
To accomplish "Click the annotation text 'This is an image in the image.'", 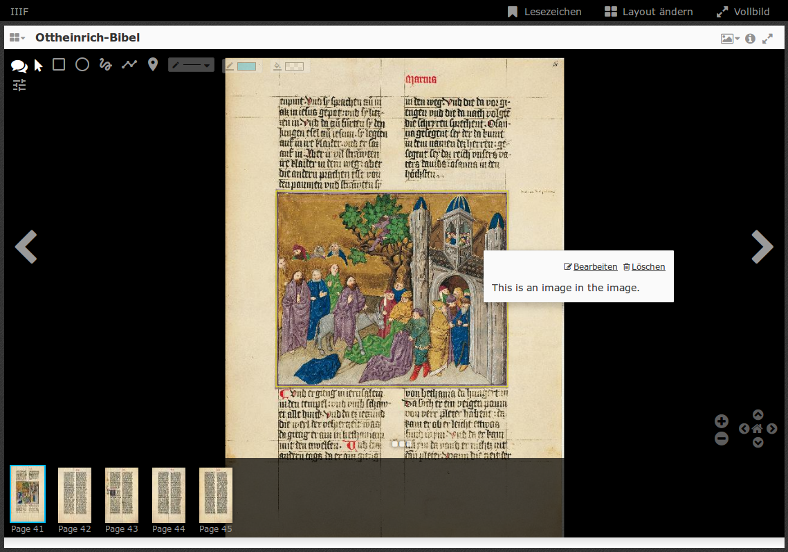I will pyautogui.click(x=565, y=288).
